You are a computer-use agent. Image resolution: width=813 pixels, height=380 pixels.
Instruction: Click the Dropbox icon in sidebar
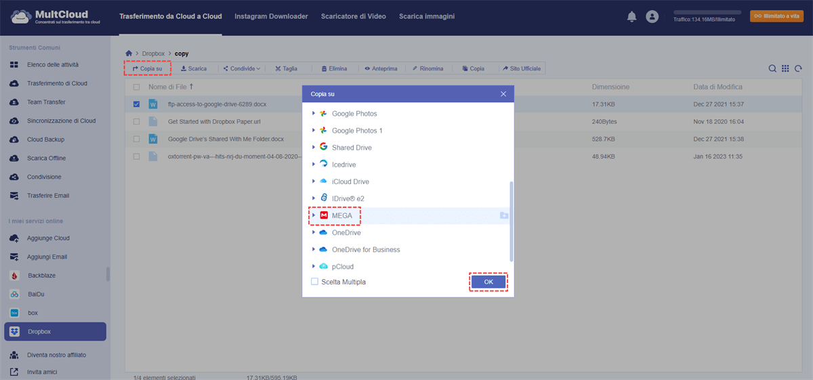coord(14,331)
